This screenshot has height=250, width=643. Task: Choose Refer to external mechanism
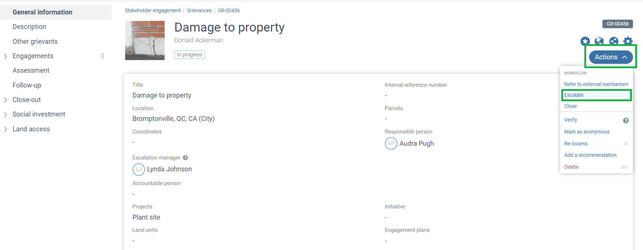[596, 84]
